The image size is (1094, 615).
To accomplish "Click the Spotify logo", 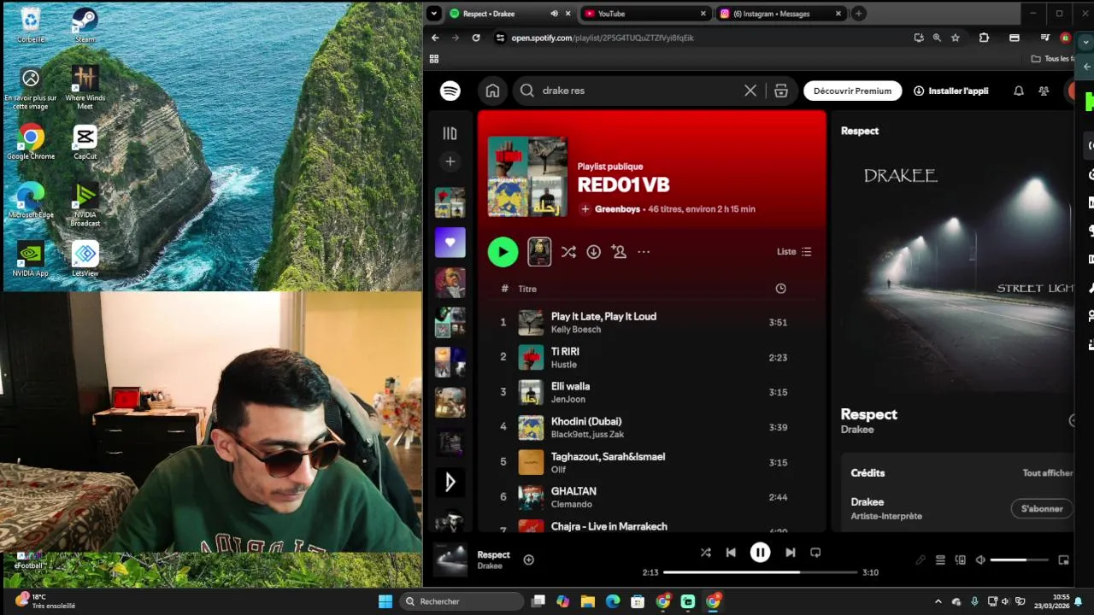I will click(x=450, y=91).
